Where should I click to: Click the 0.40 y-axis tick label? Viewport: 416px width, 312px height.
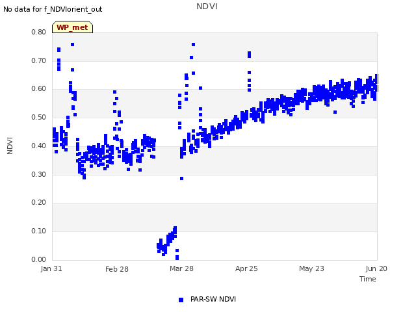point(39,146)
